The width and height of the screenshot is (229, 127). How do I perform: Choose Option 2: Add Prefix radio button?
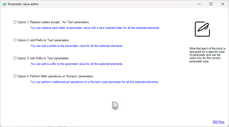pos(15,40)
